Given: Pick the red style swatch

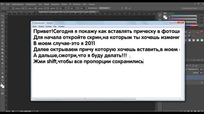Looking at the screenshot, I should tap(202, 32).
